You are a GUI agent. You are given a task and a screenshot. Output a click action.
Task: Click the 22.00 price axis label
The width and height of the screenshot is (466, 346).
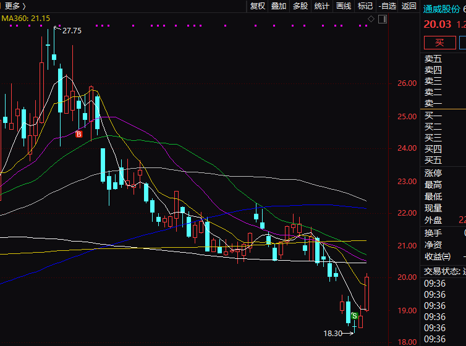tap(407, 213)
